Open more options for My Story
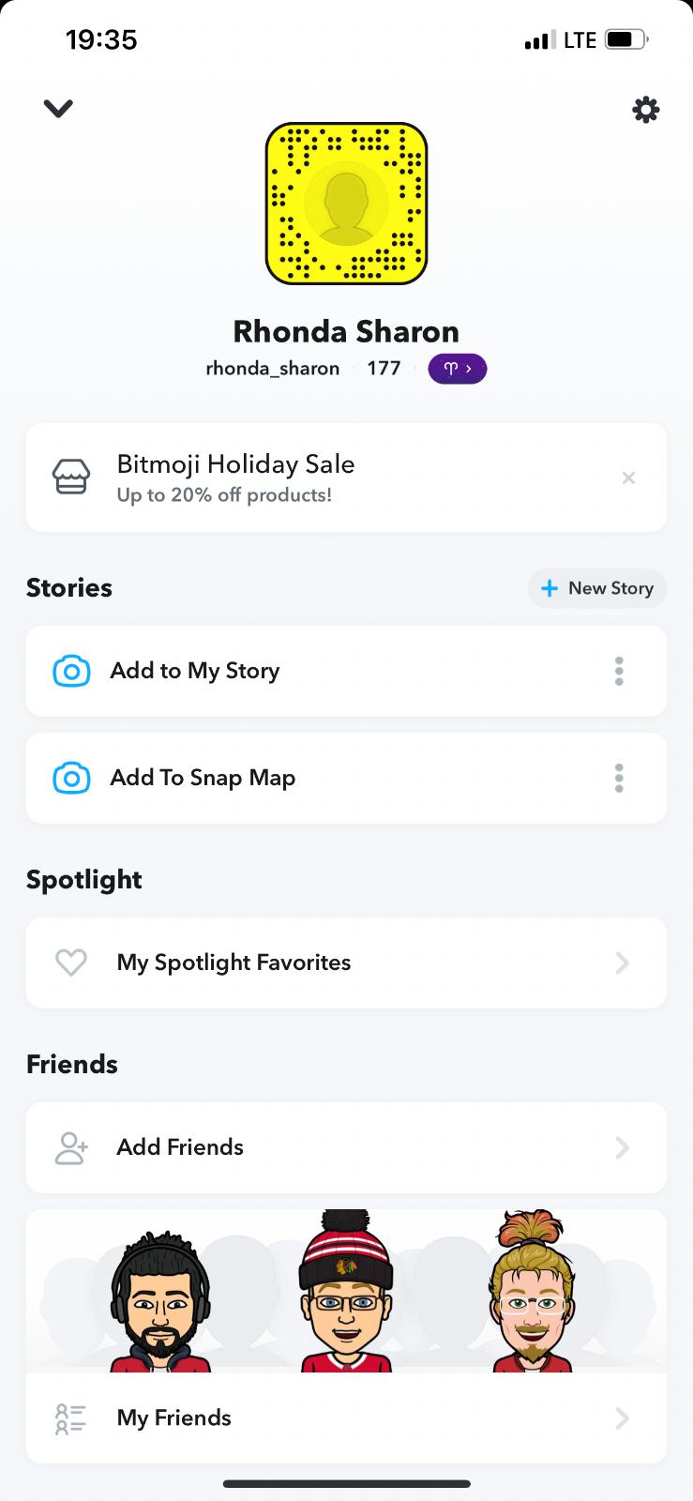Viewport: 693px width, 1501px height. point(619,672)
